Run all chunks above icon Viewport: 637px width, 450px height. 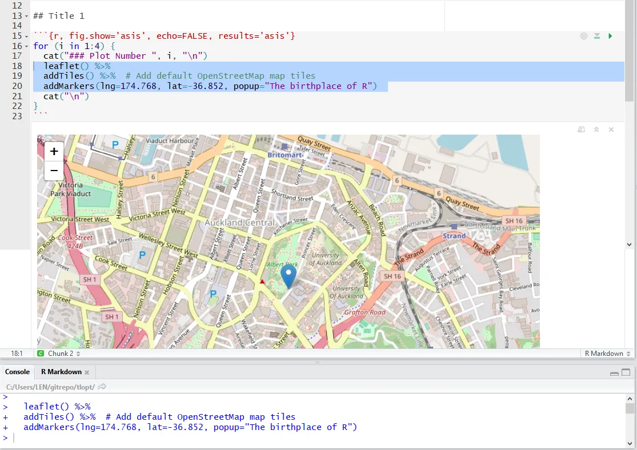(597, 36)
